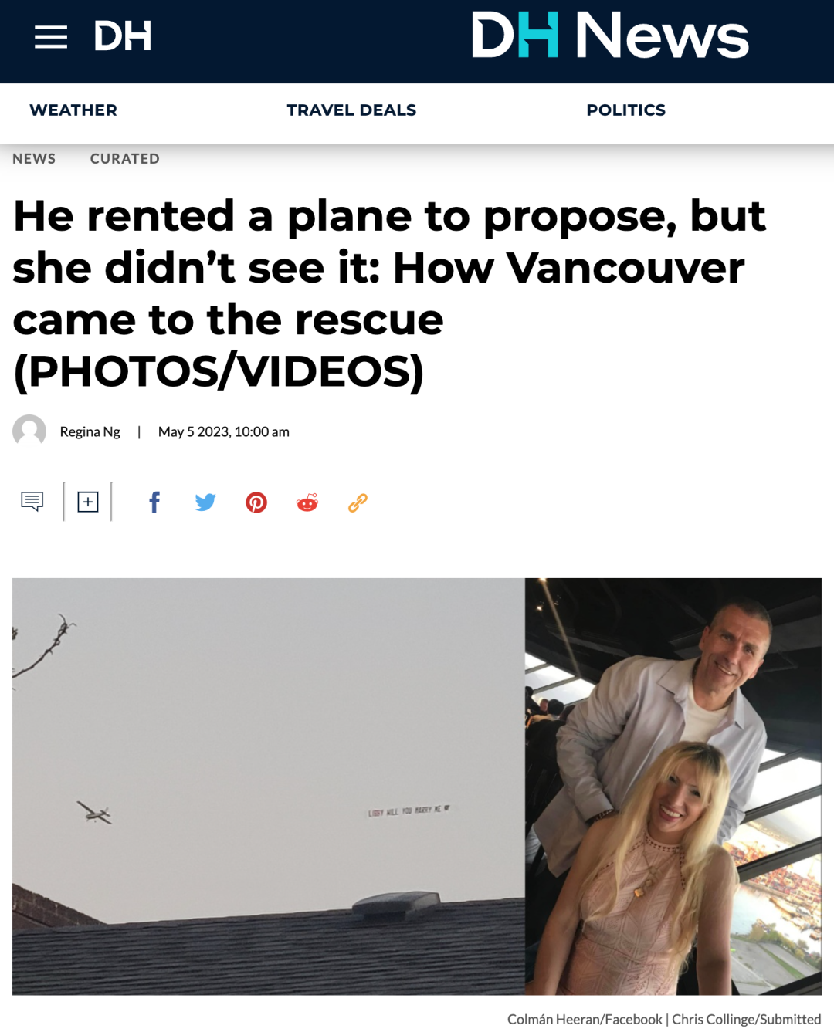Select the Curated category tag

pos(125,158)
